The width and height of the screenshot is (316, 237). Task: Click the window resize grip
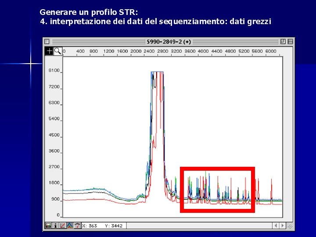[x=290, y=226]
